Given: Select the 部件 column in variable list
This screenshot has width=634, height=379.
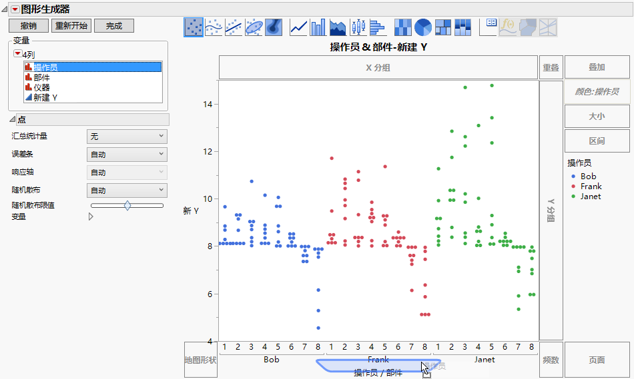Looking at the screenshot, I should point(93,77).
